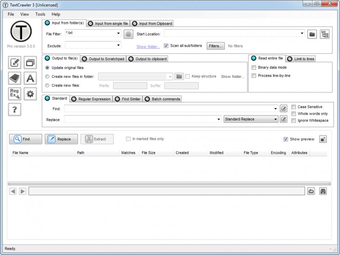The height and width of the screenshot is (255, 340).
Task: Click the letter A font sidebar icon
Action: coord(30,78)
